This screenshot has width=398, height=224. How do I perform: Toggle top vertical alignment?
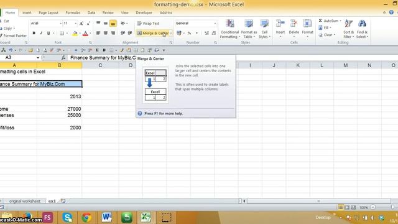tap(98, 23)
